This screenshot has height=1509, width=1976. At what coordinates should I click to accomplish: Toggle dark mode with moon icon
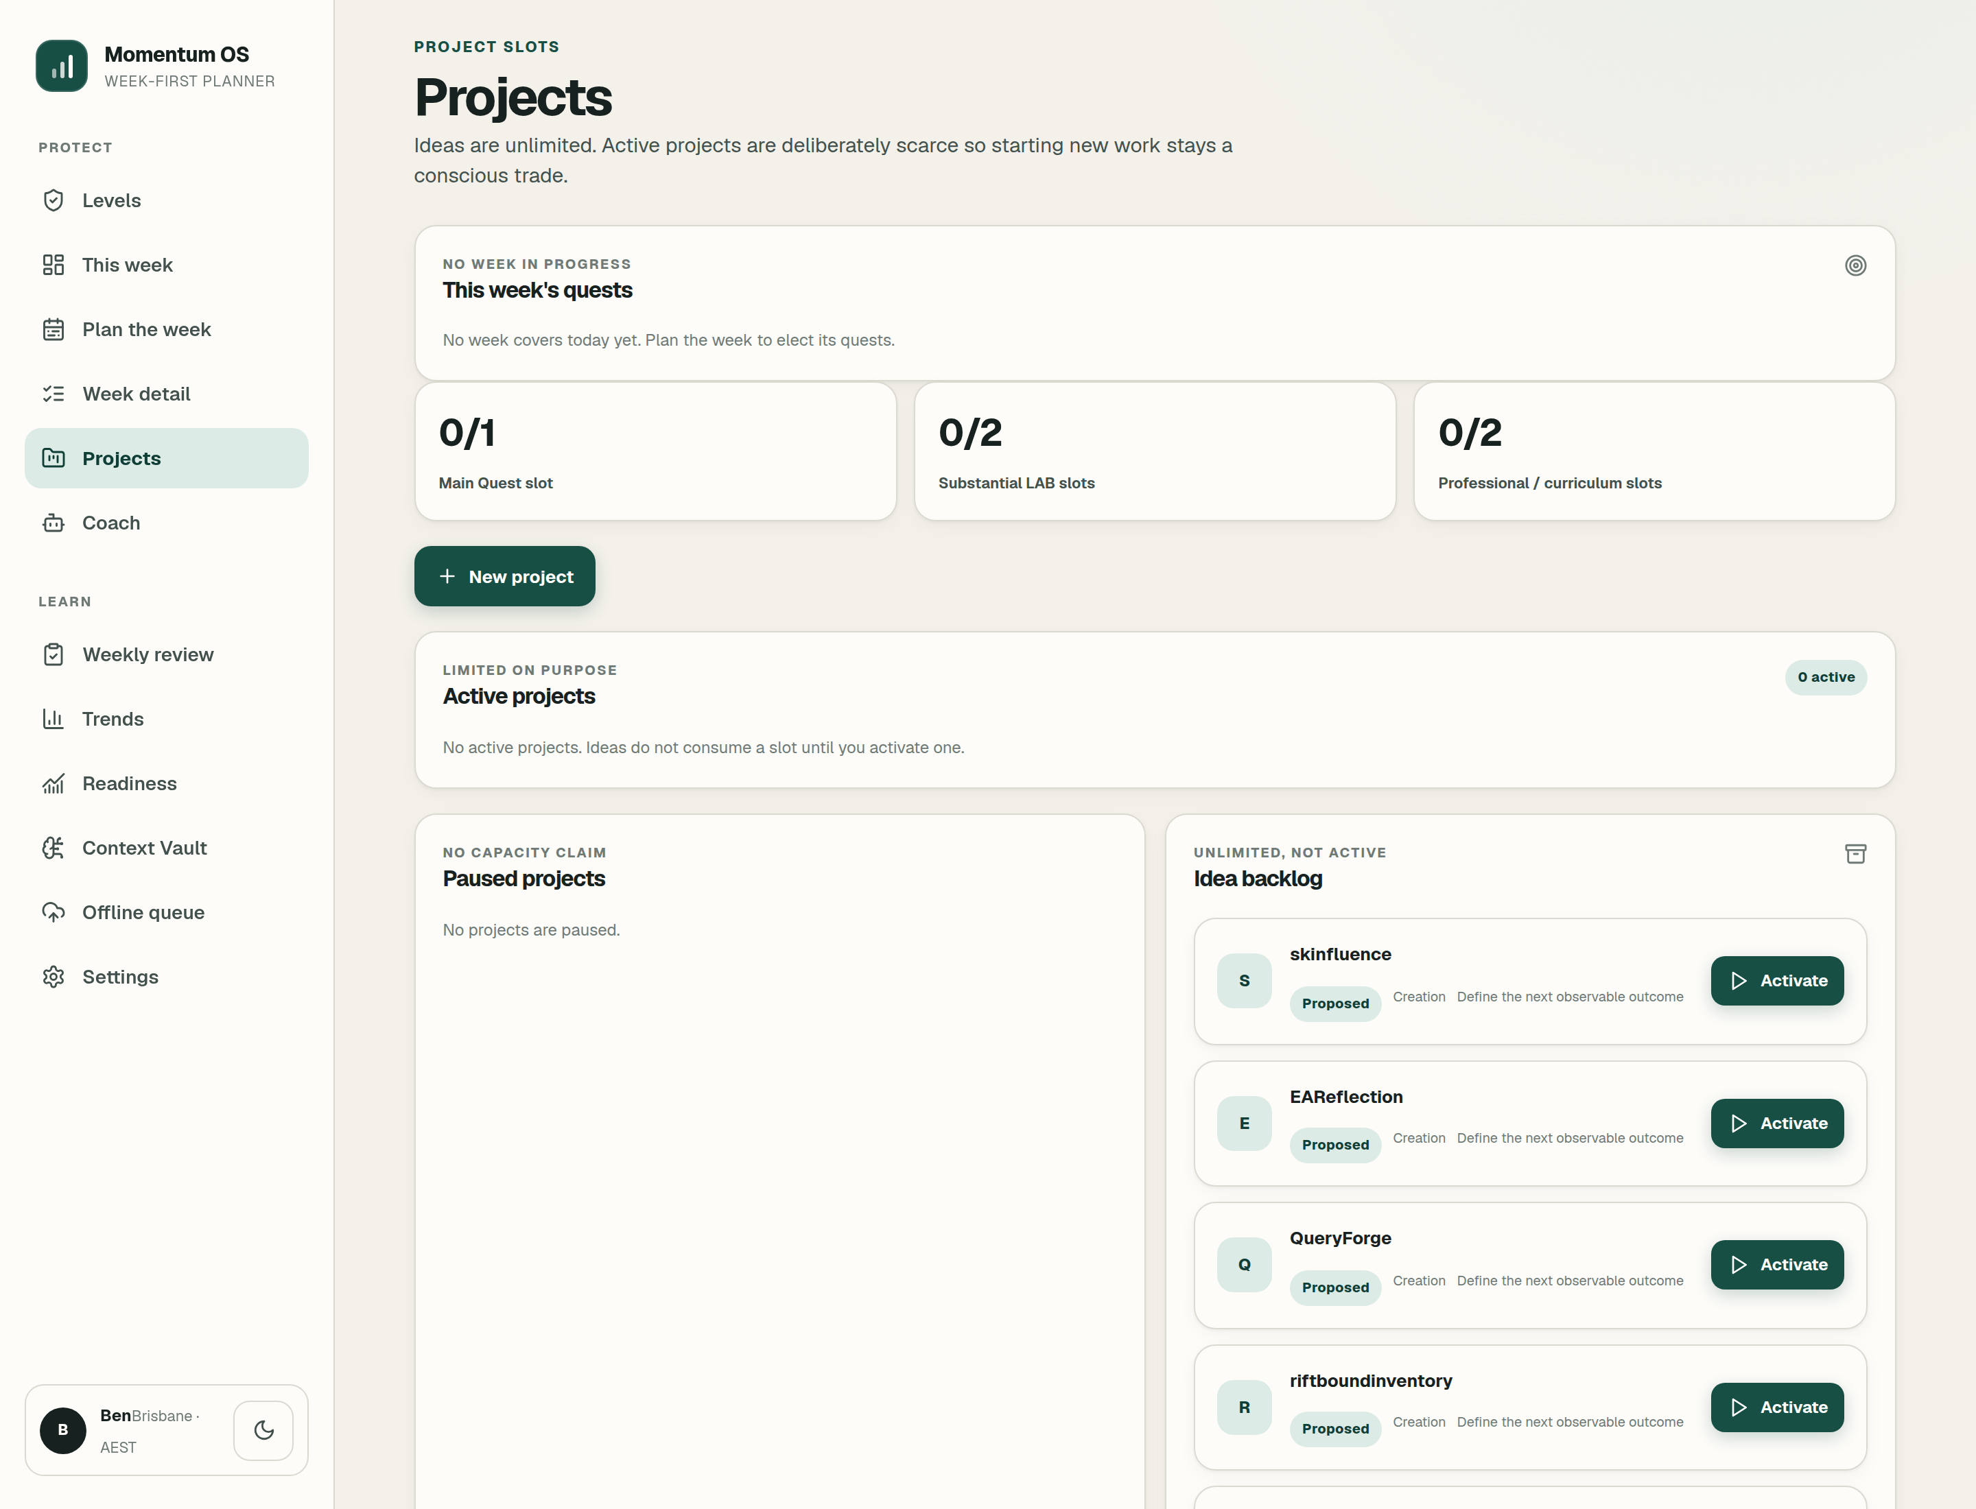click(x=263, y=1431)
